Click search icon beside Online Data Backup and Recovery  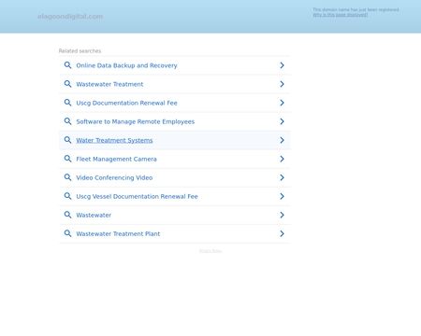[67, 65]
